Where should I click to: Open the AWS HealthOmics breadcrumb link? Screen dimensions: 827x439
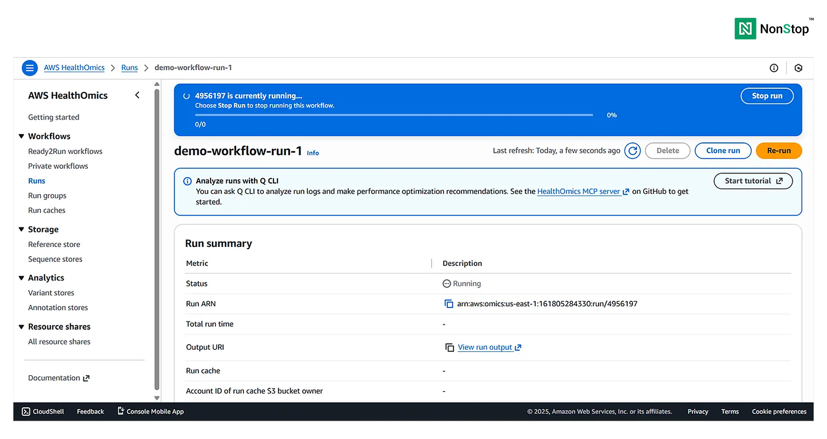74,68
